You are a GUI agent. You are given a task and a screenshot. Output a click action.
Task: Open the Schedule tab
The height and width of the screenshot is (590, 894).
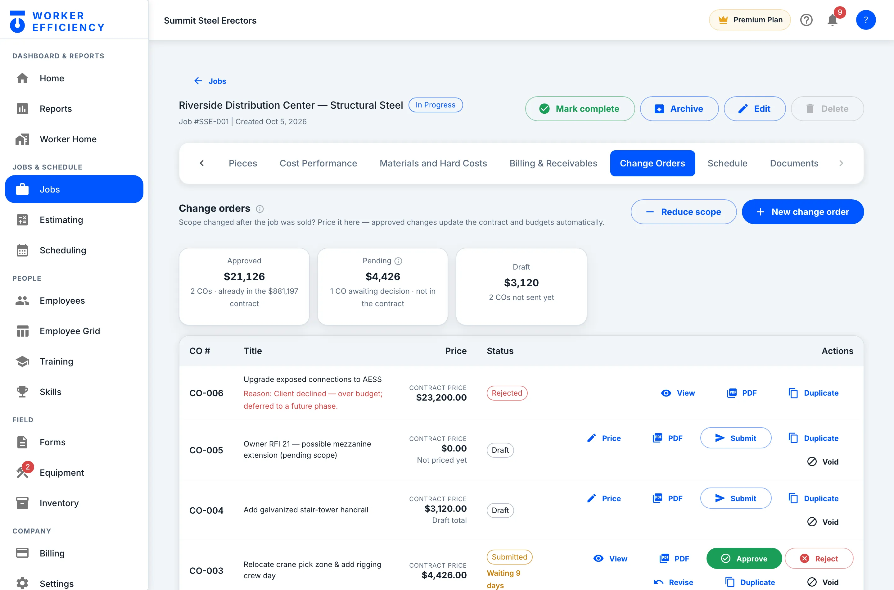(x=727, y=163)
